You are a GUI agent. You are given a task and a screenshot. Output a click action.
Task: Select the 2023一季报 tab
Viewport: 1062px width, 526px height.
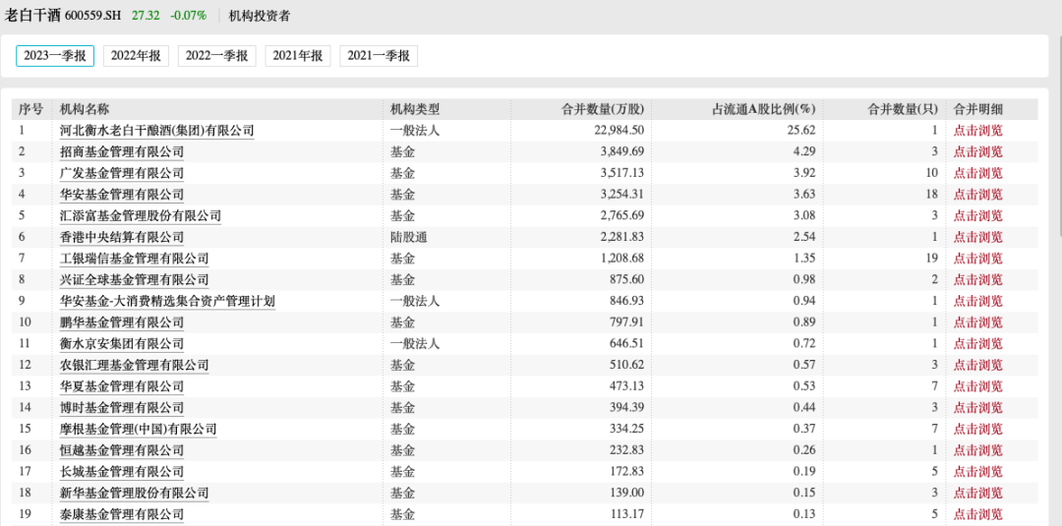click(x=55, y=56)
